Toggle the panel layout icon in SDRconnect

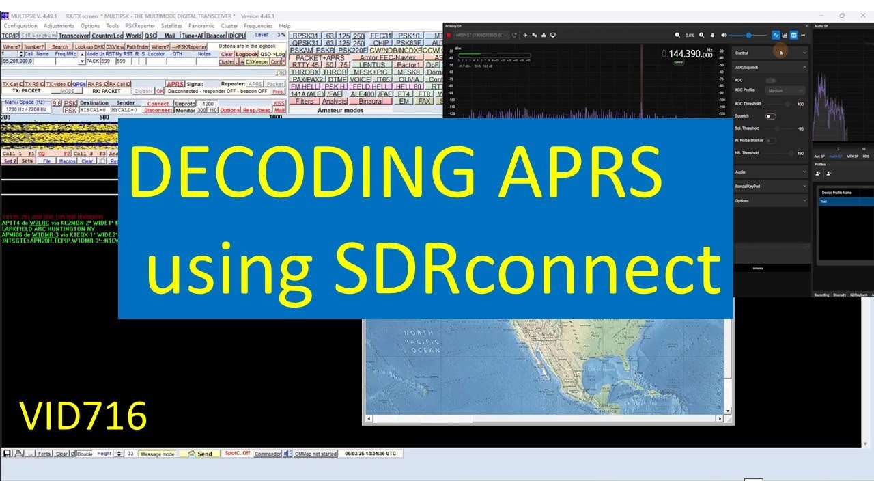[793, 34]
